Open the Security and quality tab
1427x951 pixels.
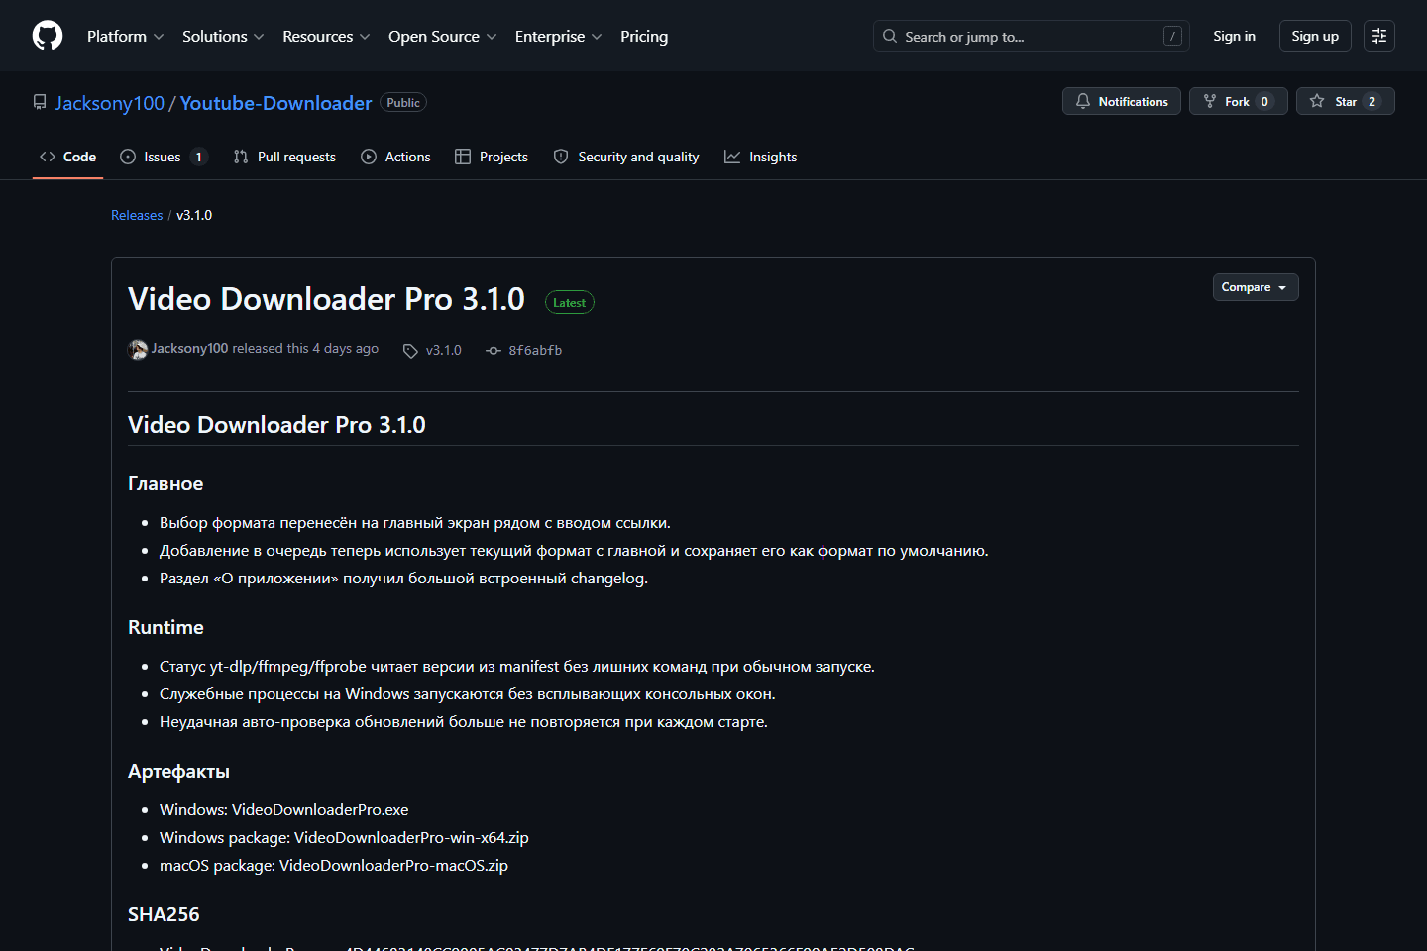626,157
